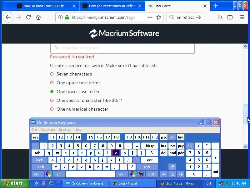Click the space bar key
The width and height of the screenshot is (250, 188).
pos(91,174)
